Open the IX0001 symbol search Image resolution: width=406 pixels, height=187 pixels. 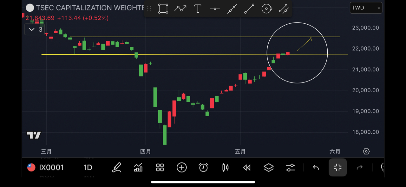pos(51,167)
